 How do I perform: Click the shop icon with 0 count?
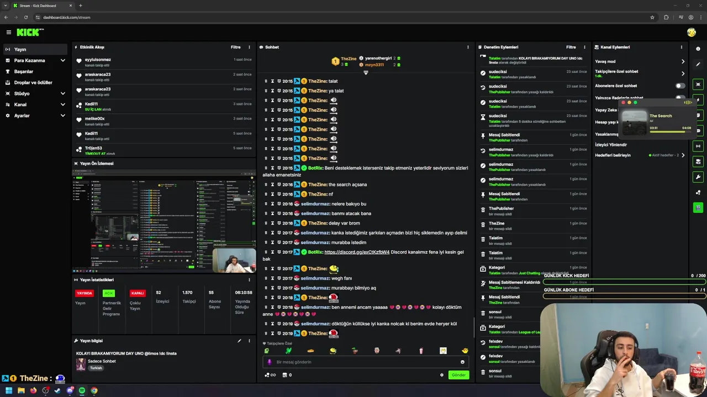point(287,375)
